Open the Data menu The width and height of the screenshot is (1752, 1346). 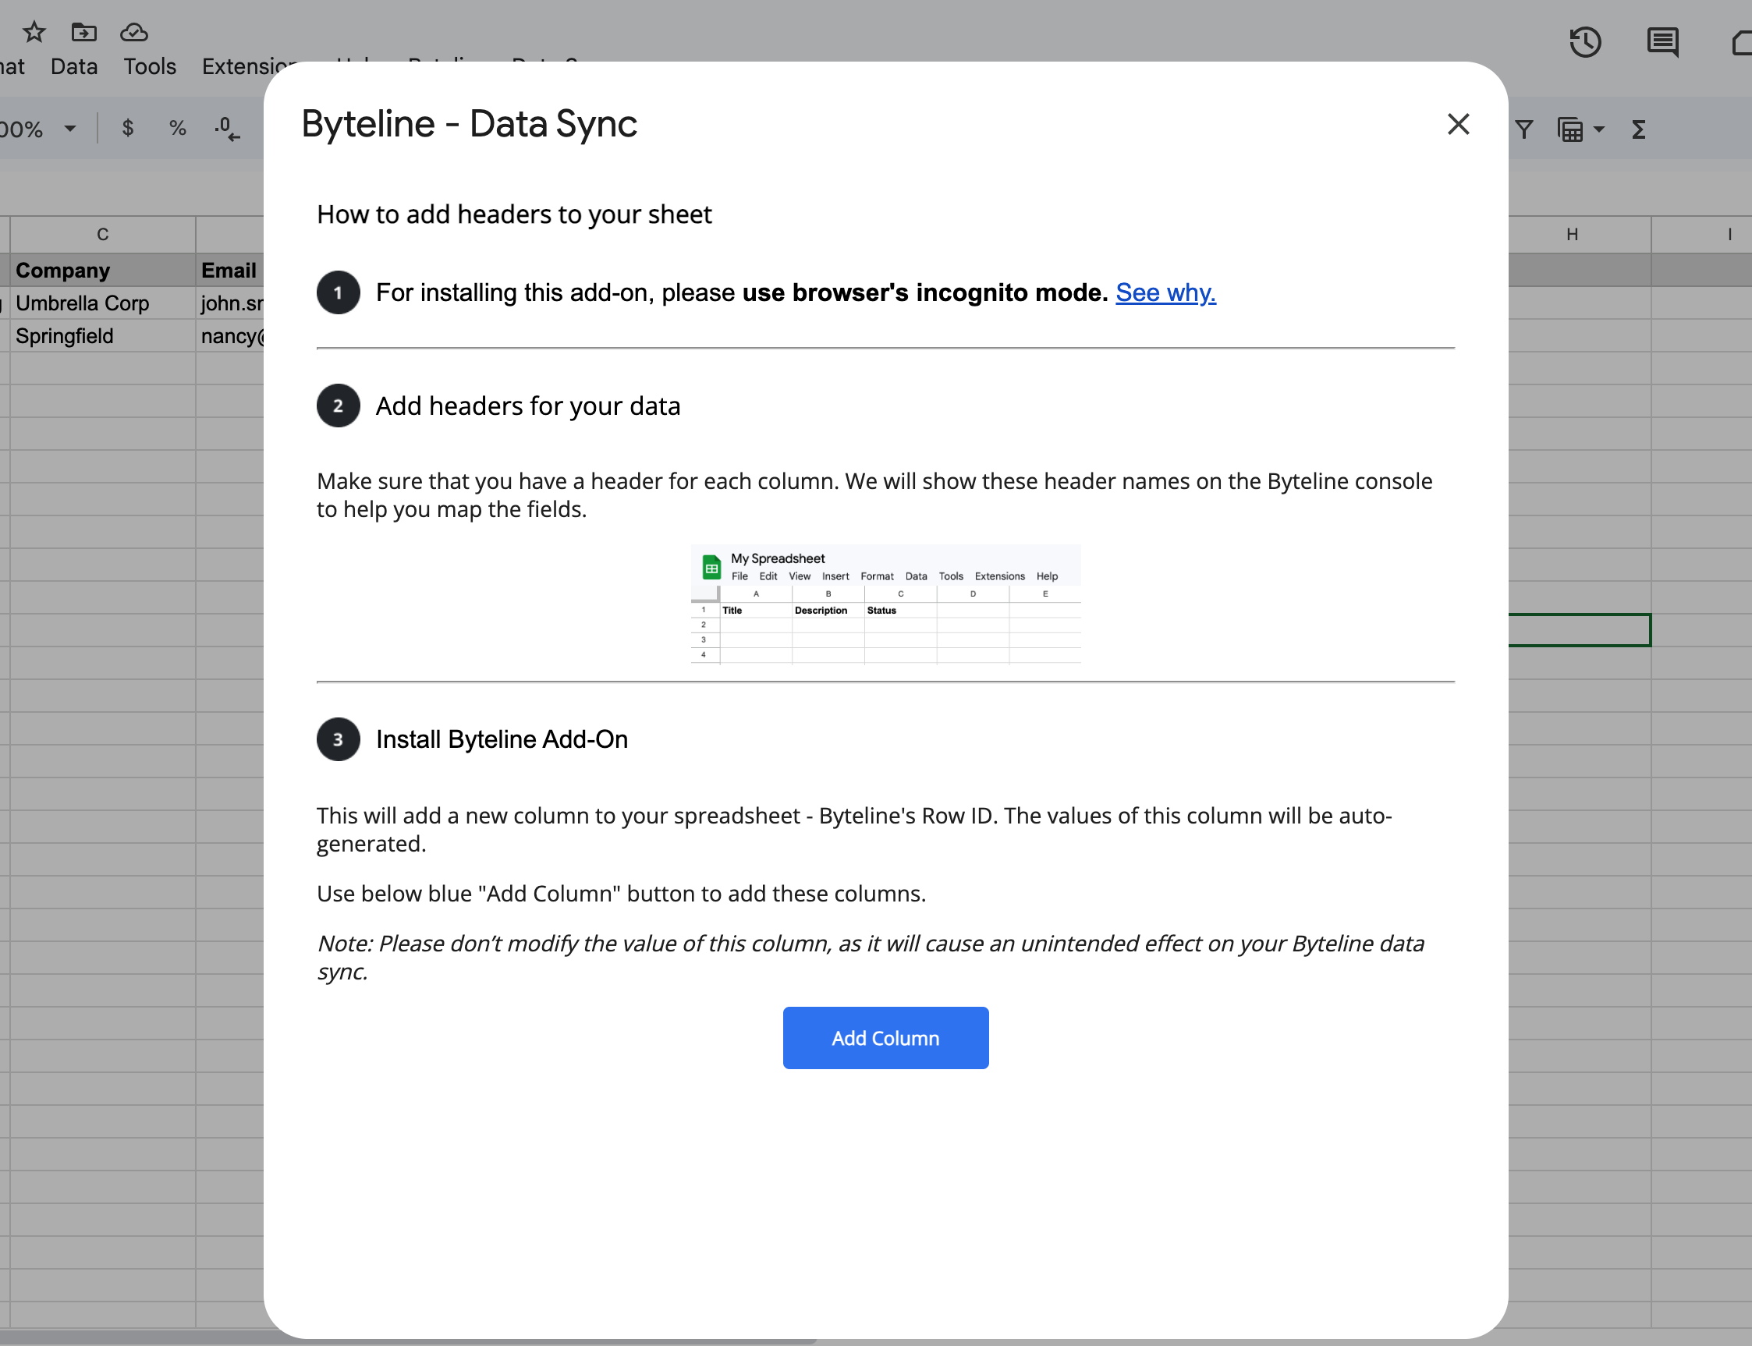[x=74, y=66]
